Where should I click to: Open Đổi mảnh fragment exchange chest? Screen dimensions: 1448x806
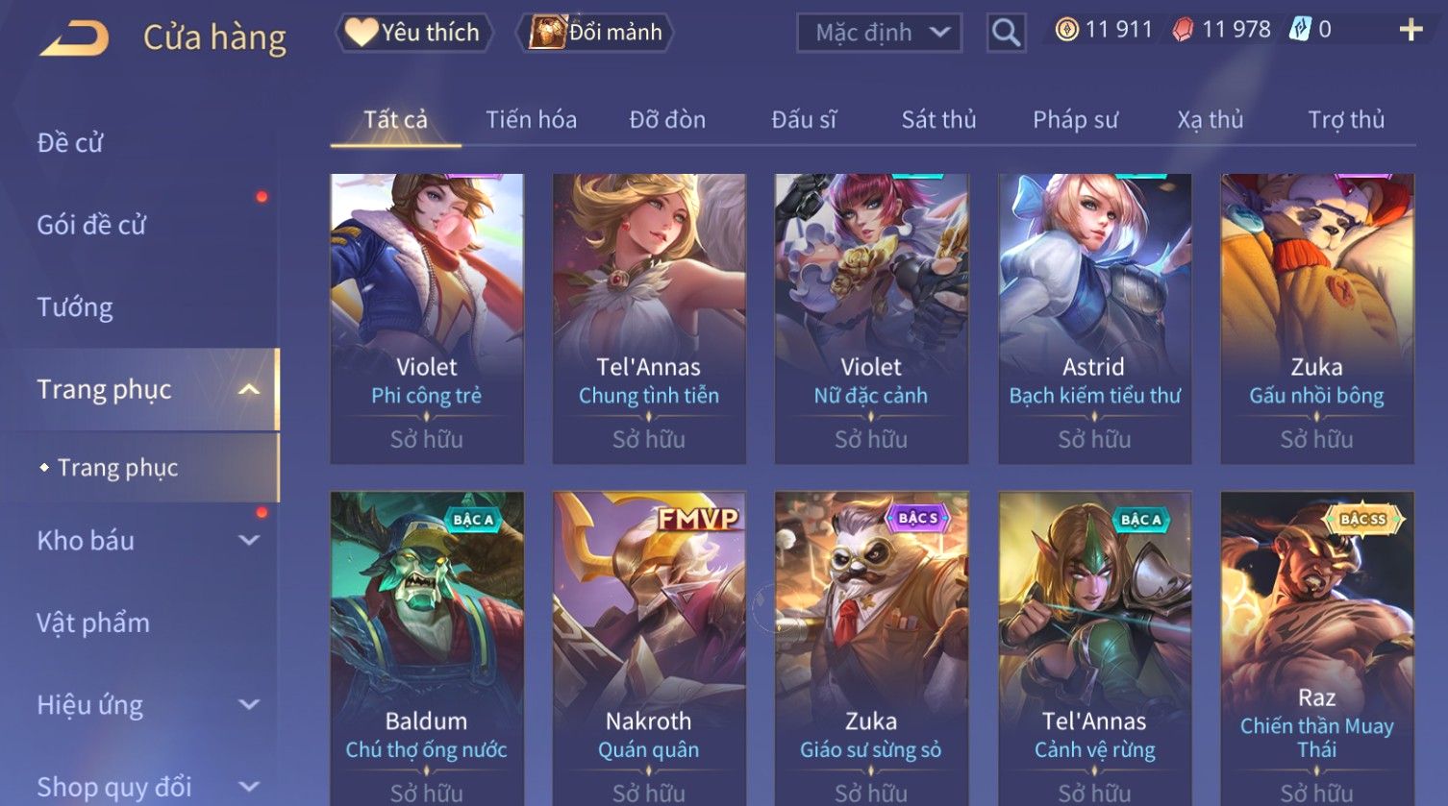[x=595, y=33]
